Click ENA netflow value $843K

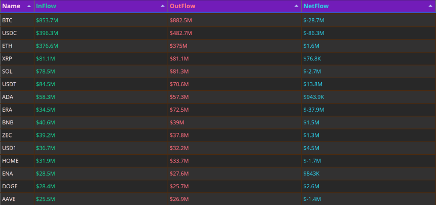(x=311, y=174)
